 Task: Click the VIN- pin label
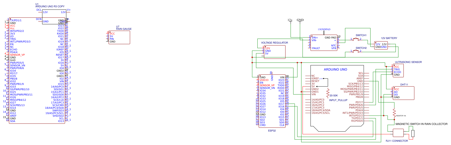(314, 40)
